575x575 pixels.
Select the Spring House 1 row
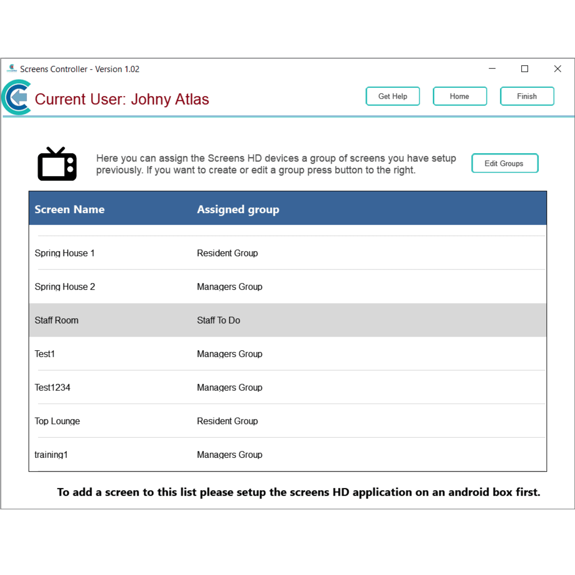pos(65,253)
